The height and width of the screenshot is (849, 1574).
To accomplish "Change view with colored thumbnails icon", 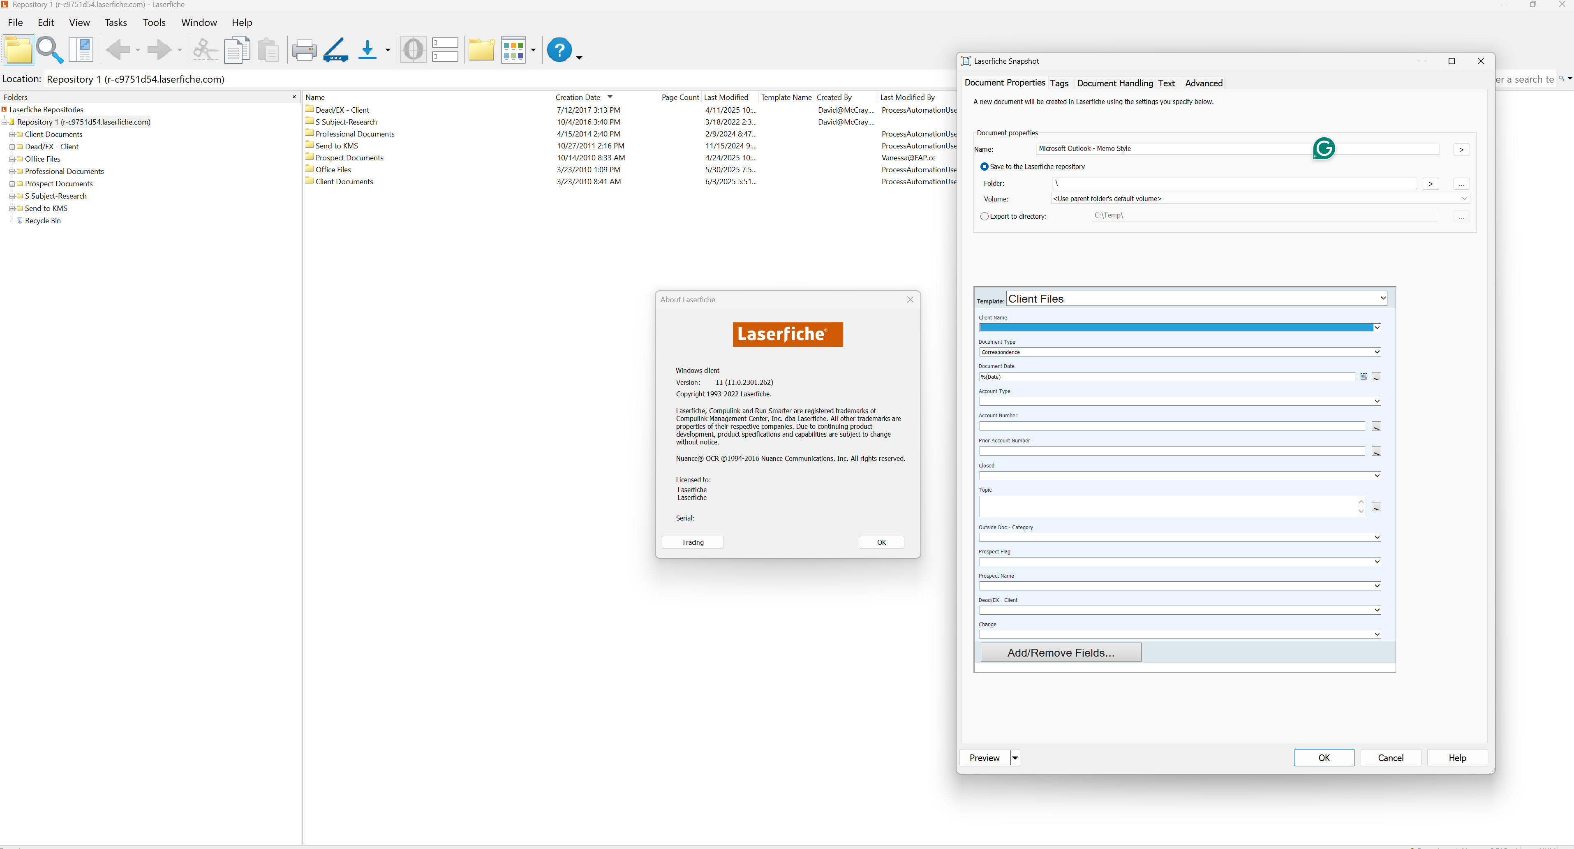I will (513, 49).
